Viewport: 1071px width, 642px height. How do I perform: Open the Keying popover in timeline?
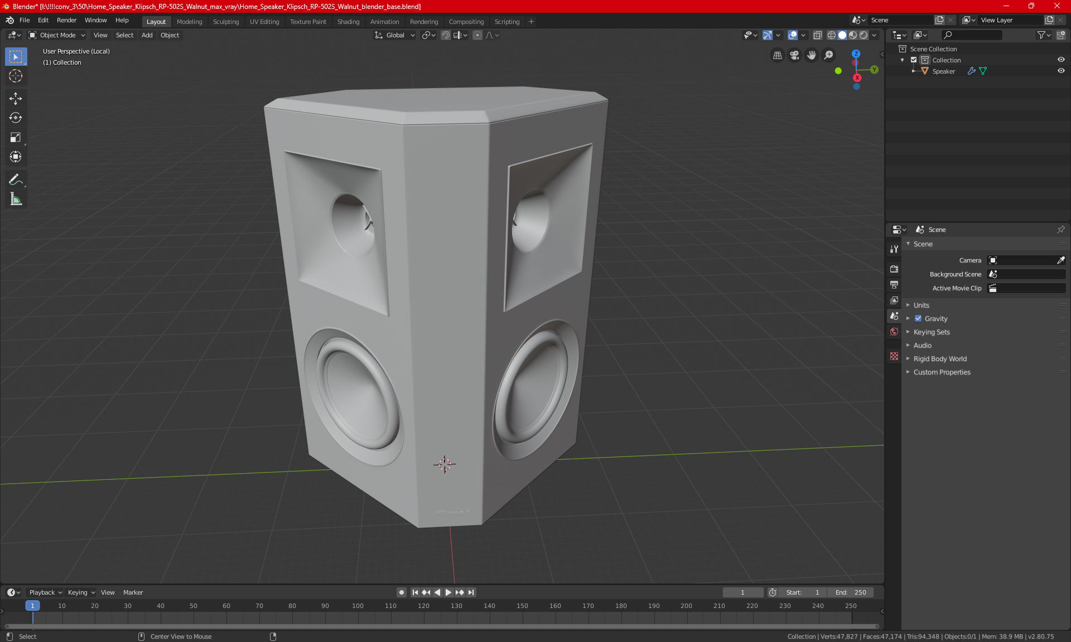coord(81,592)
